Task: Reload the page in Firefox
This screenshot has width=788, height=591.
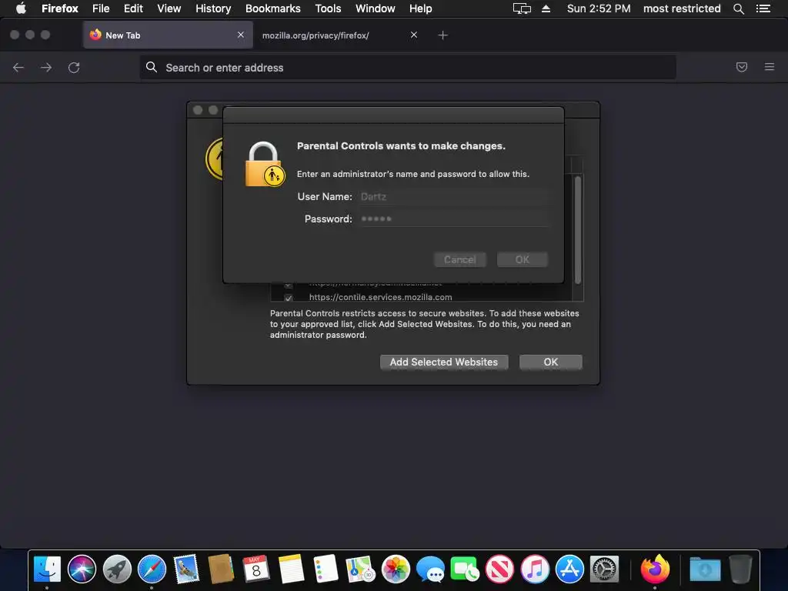Action: (74, 68)
